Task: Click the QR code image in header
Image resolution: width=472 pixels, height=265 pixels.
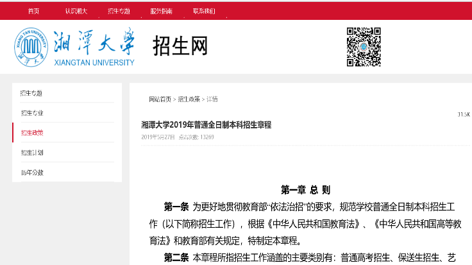Action: [x=364, y=46]
